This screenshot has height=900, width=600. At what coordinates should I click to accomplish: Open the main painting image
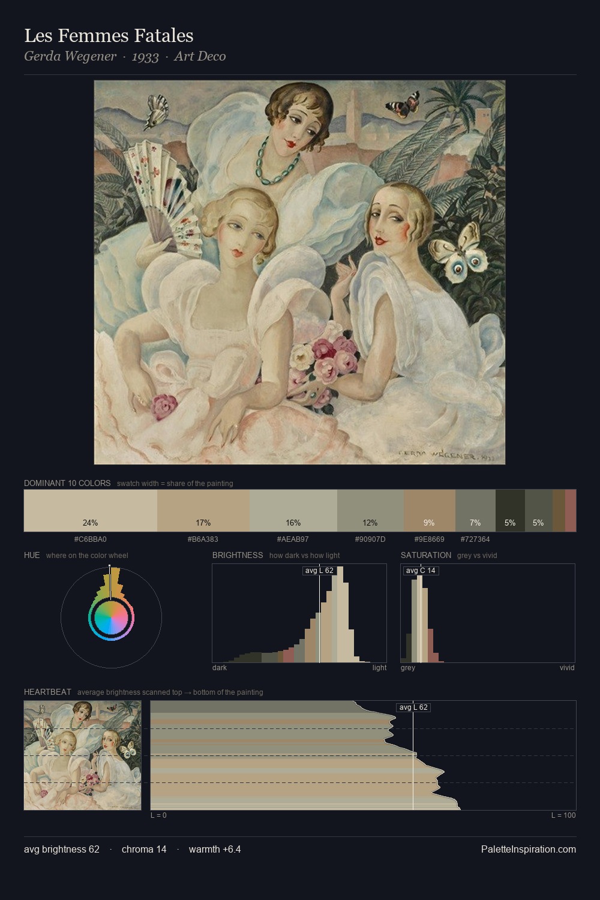pos(299,272)
